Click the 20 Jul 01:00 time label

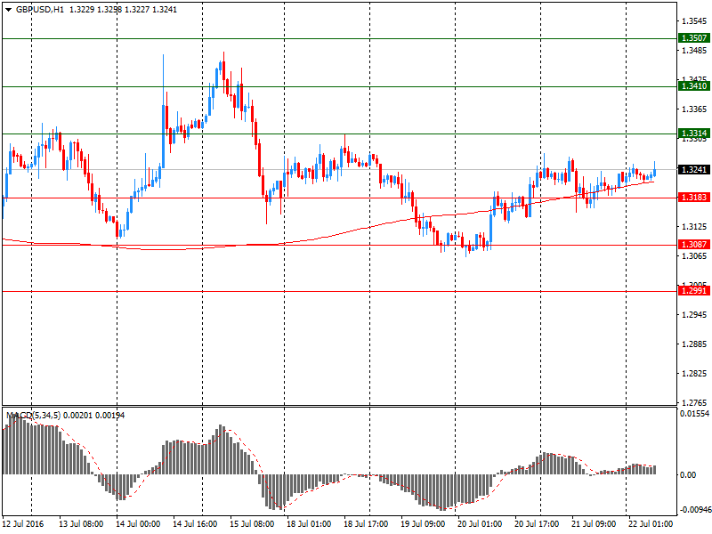(x=480, y=523)
